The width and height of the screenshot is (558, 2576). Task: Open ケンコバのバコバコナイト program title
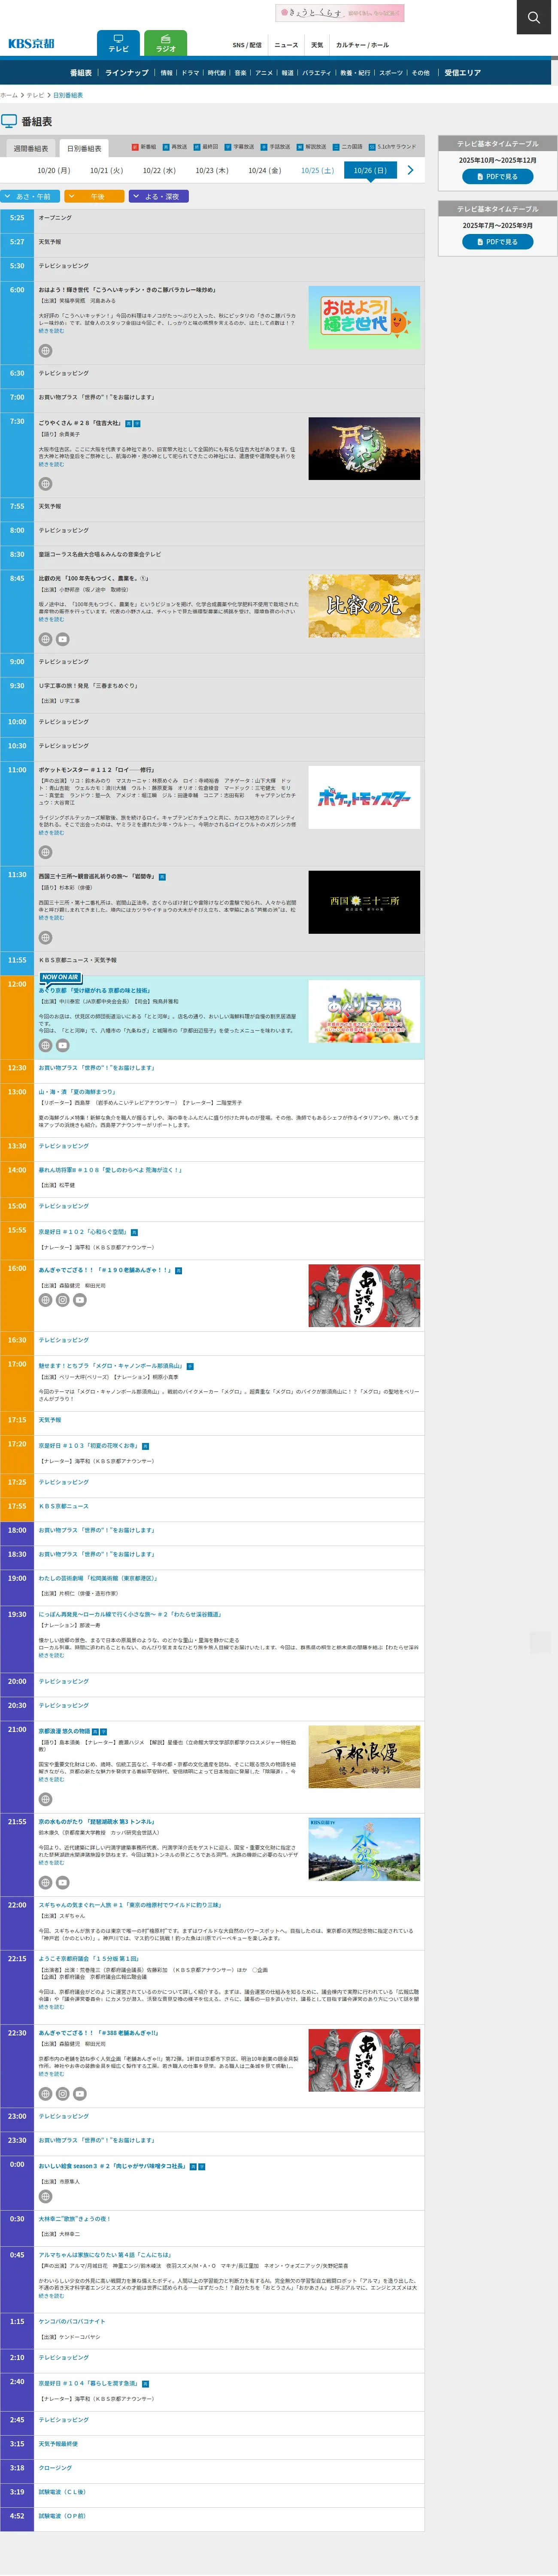pyautogui.click(x=72, y=2321)
